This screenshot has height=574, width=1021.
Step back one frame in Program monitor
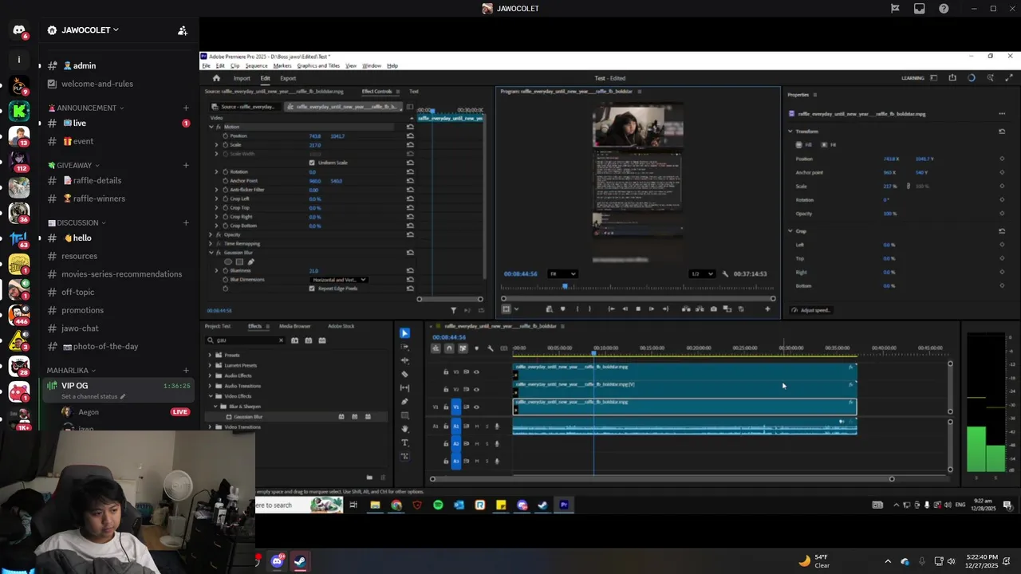tap(625, 309)
